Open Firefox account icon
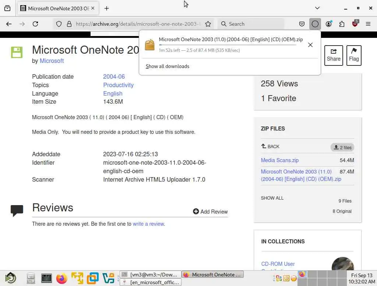The image size is (377, 286). pyautogui.click(x=328, y=24)
